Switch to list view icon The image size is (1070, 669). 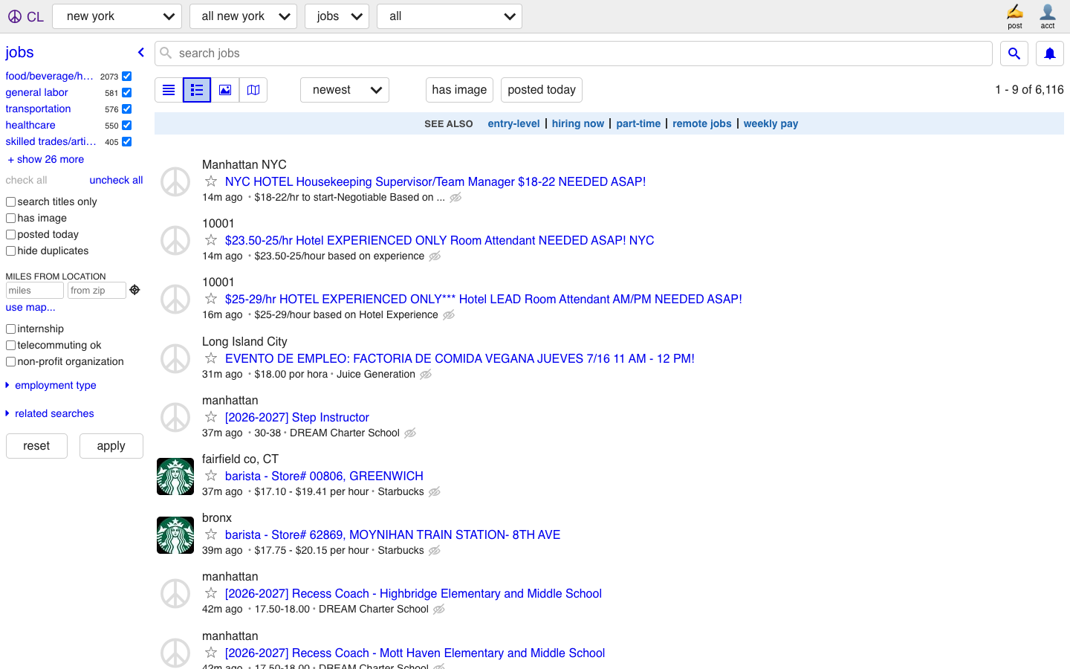[x=169, y=90]
